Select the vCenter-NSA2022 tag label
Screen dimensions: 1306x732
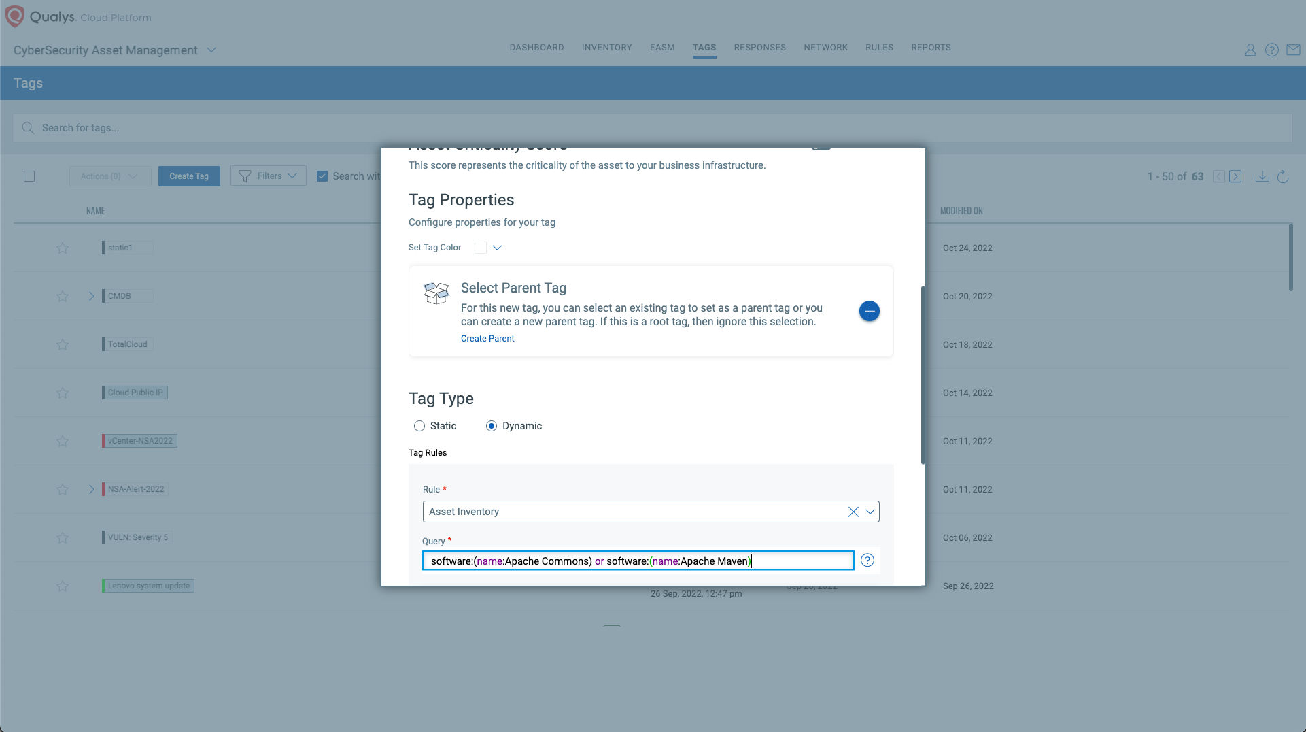[139, 441]
